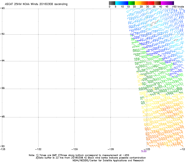Click the dark purple >50 knots swatch
Viewport: 185px width, 162px height.
coord(173,3)
